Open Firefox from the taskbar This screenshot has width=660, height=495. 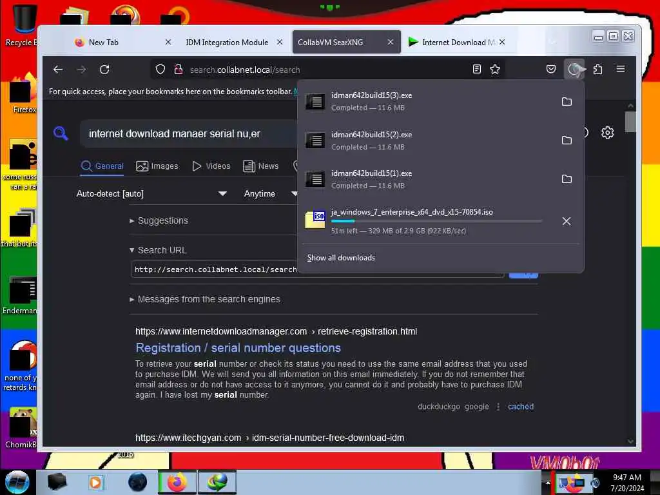177,482
